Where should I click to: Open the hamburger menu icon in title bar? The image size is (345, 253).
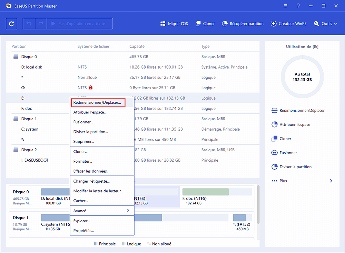click(x=285, y=6)
